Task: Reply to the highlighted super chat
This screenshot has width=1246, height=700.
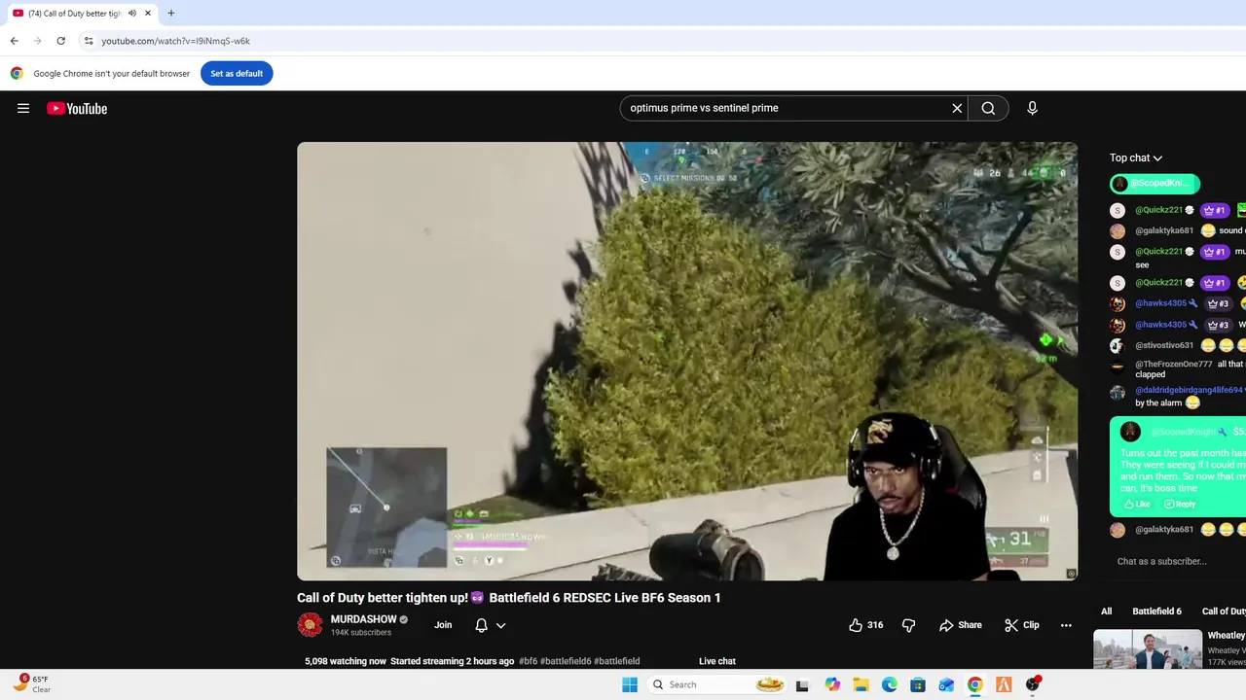Action: (1180, 505)
